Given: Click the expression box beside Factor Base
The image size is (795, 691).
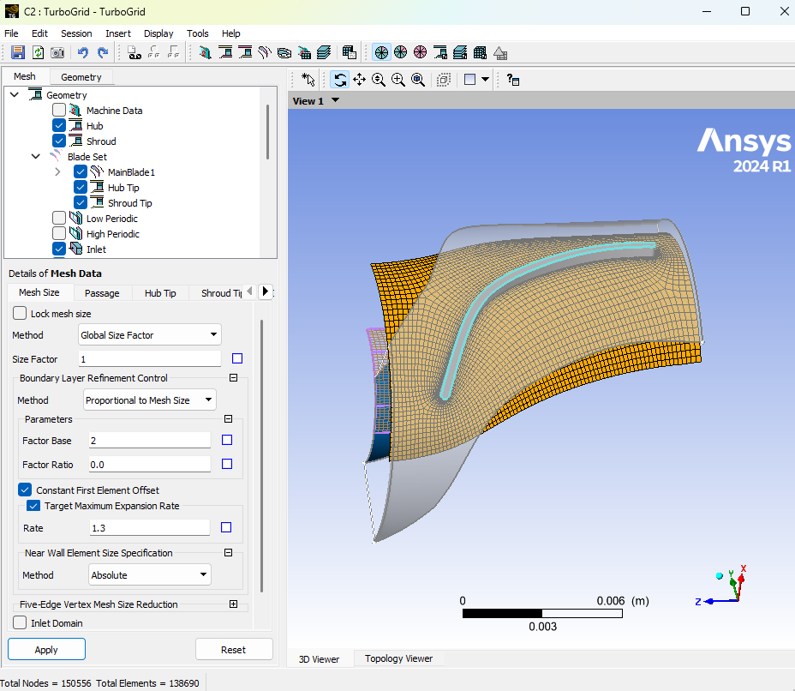Looking at the screenshot, I should coord(227,440).
